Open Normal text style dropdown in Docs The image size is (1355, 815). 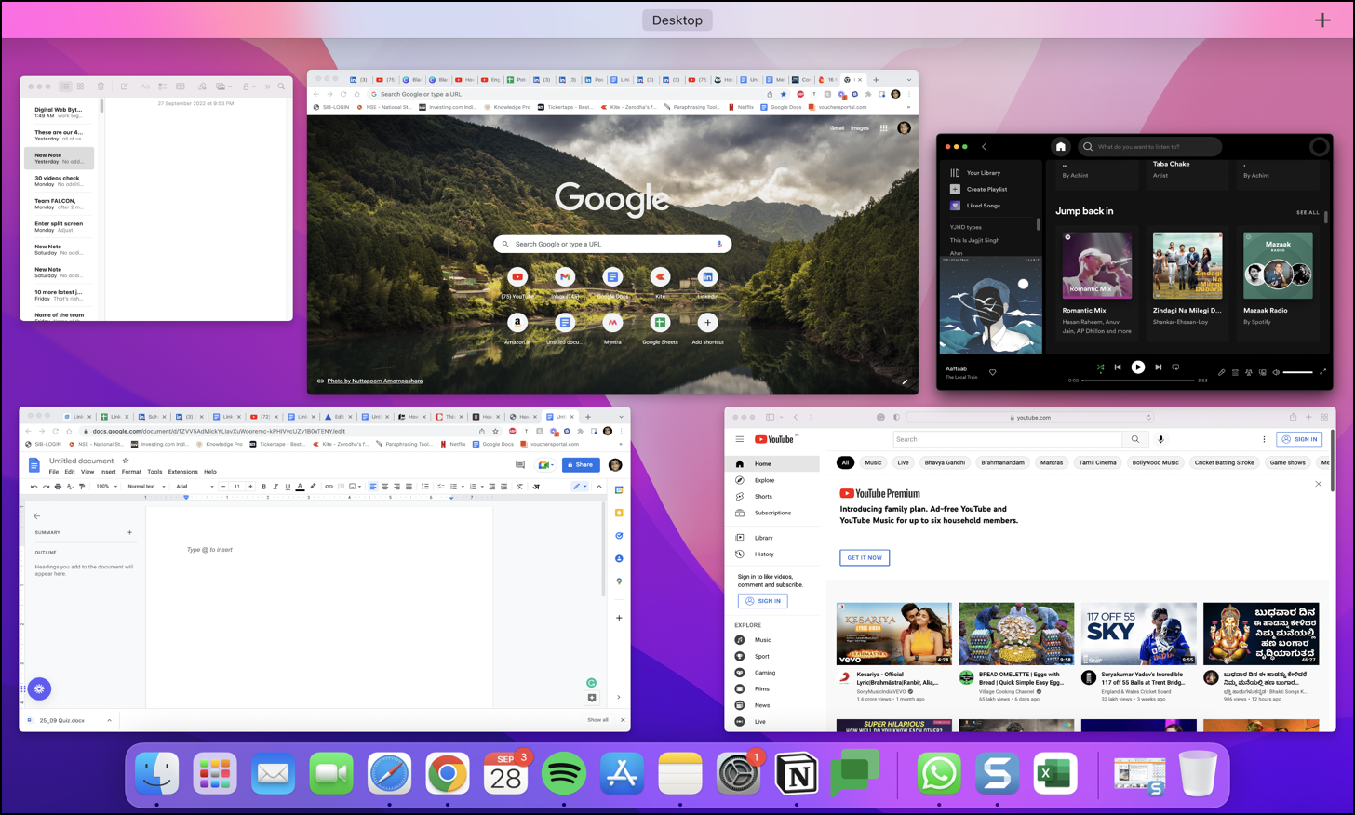tap(146, 487)
